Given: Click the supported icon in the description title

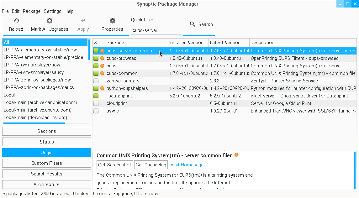Looking at the screenshot, I should 236,155.
